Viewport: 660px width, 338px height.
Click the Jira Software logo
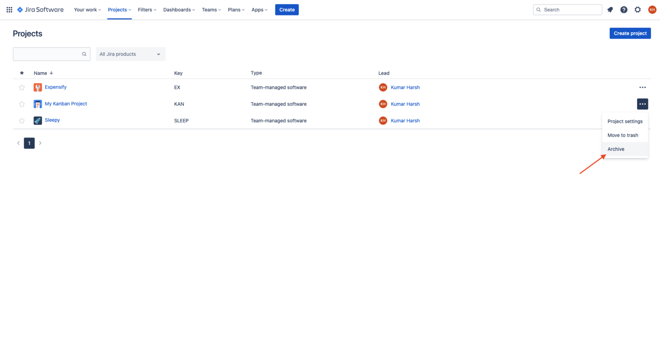[40, 9]
